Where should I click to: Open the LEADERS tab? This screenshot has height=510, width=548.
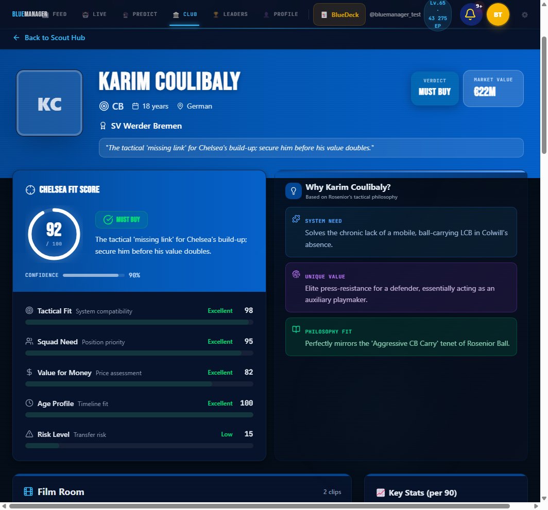[x=230, y=14]
